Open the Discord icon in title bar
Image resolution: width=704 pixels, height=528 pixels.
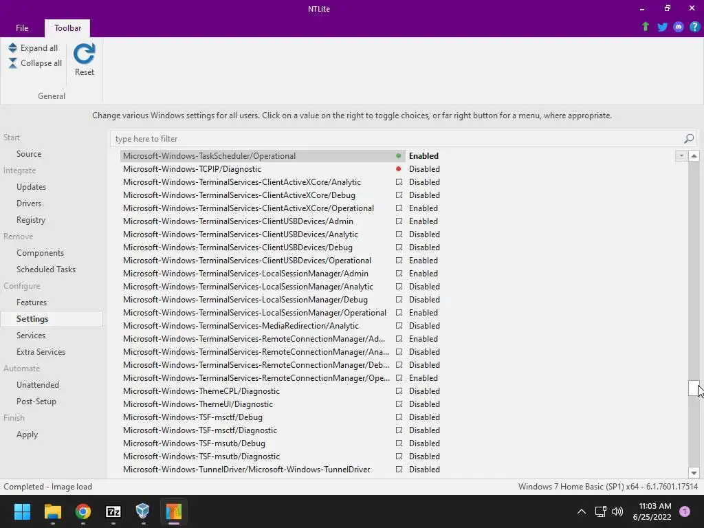pyautogui.click(x=679, y=27)
